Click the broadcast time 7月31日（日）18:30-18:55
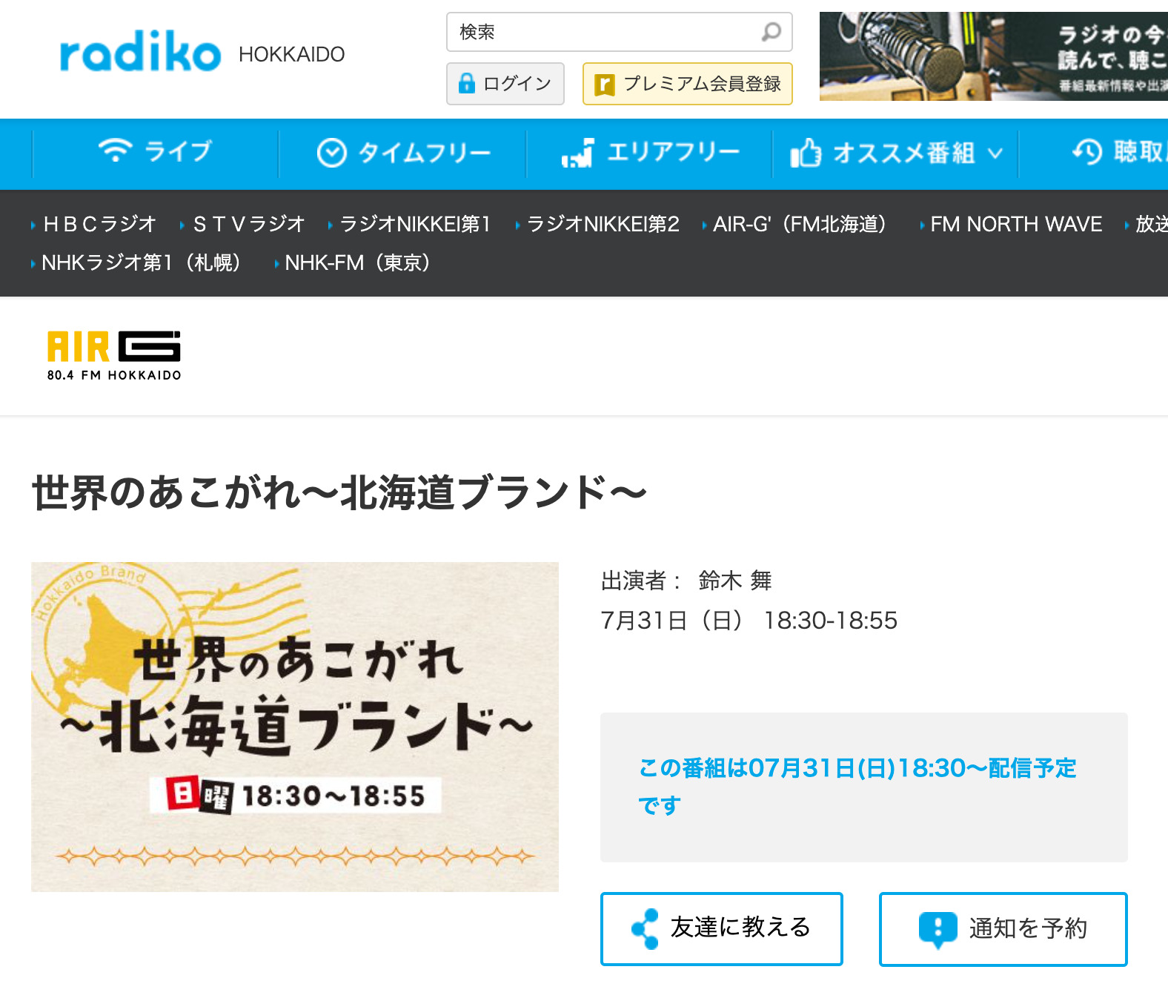Screen dimensions: 1168x1001 pos(749,620)
